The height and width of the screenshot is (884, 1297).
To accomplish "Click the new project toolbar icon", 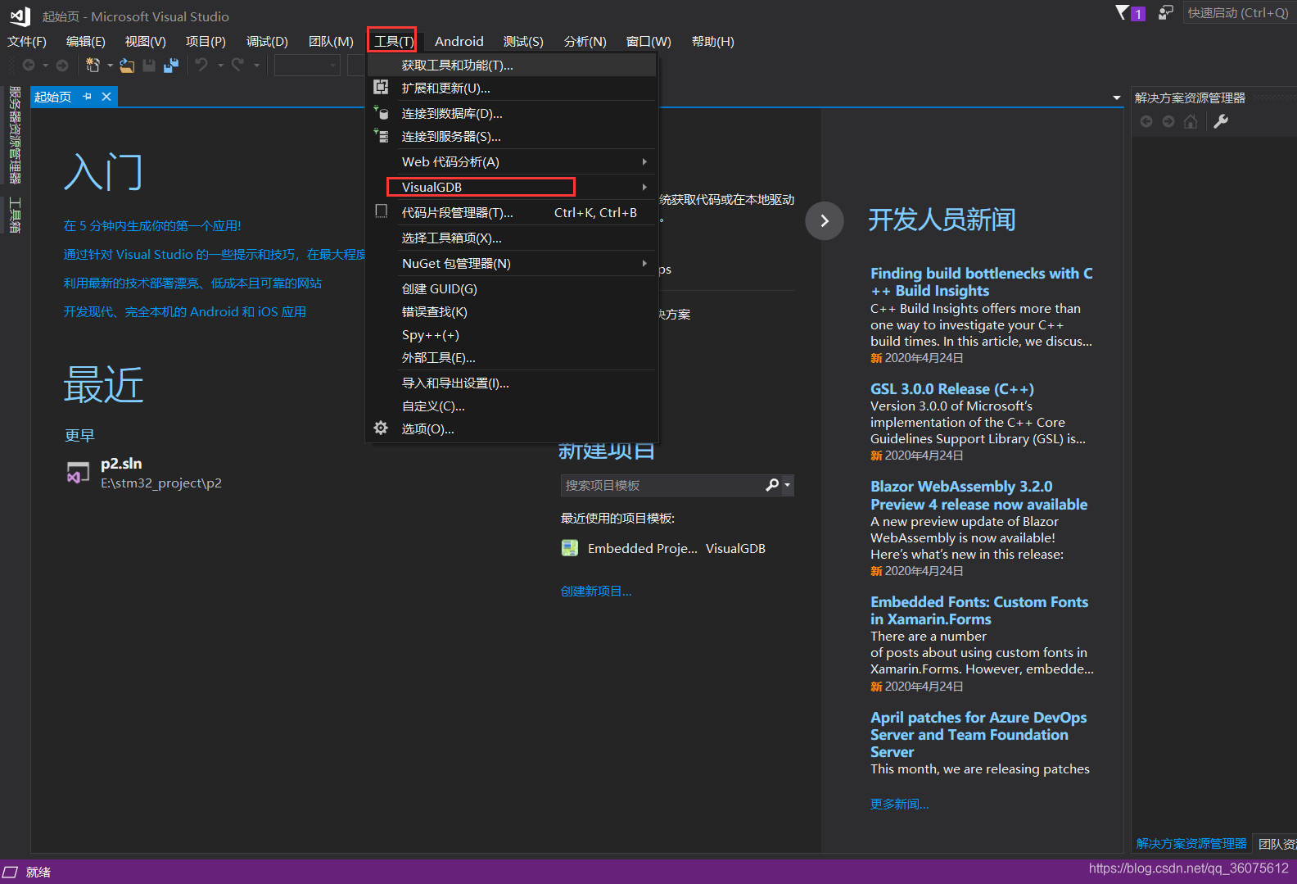I will pos(93,66).
